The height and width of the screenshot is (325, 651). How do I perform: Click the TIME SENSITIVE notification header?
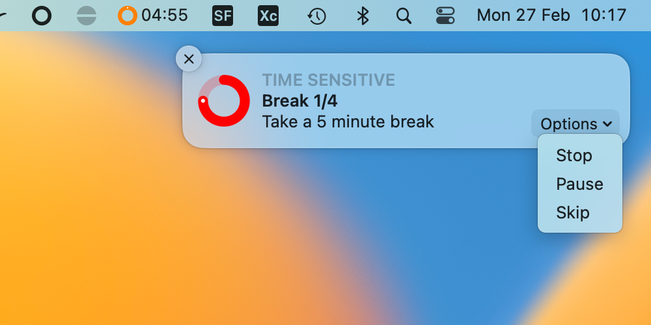(x=328, y=80)
